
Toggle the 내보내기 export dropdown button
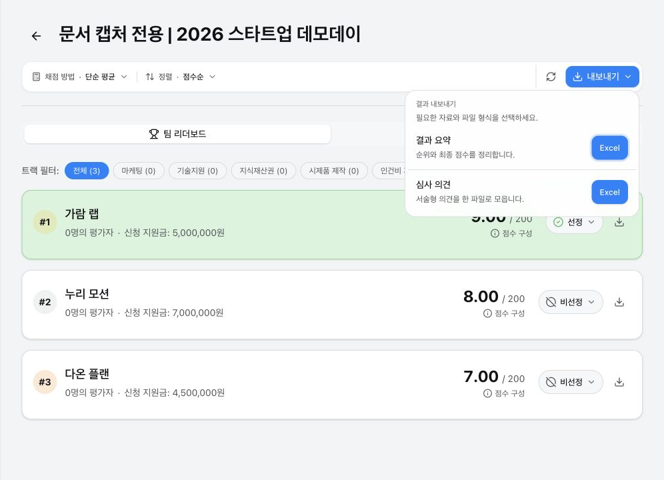(x=602, y=77)
